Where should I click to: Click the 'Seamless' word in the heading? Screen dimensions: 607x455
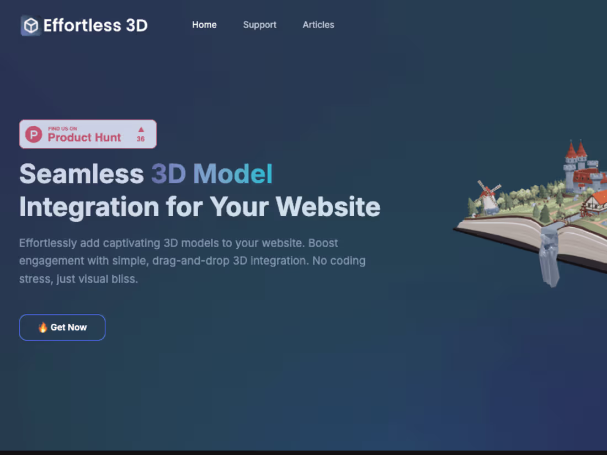point(81,174)
